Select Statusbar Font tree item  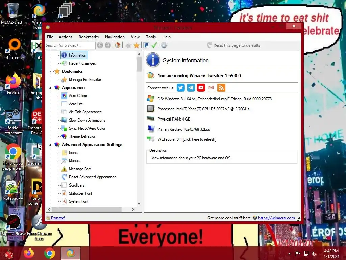(x=80, y=193)
